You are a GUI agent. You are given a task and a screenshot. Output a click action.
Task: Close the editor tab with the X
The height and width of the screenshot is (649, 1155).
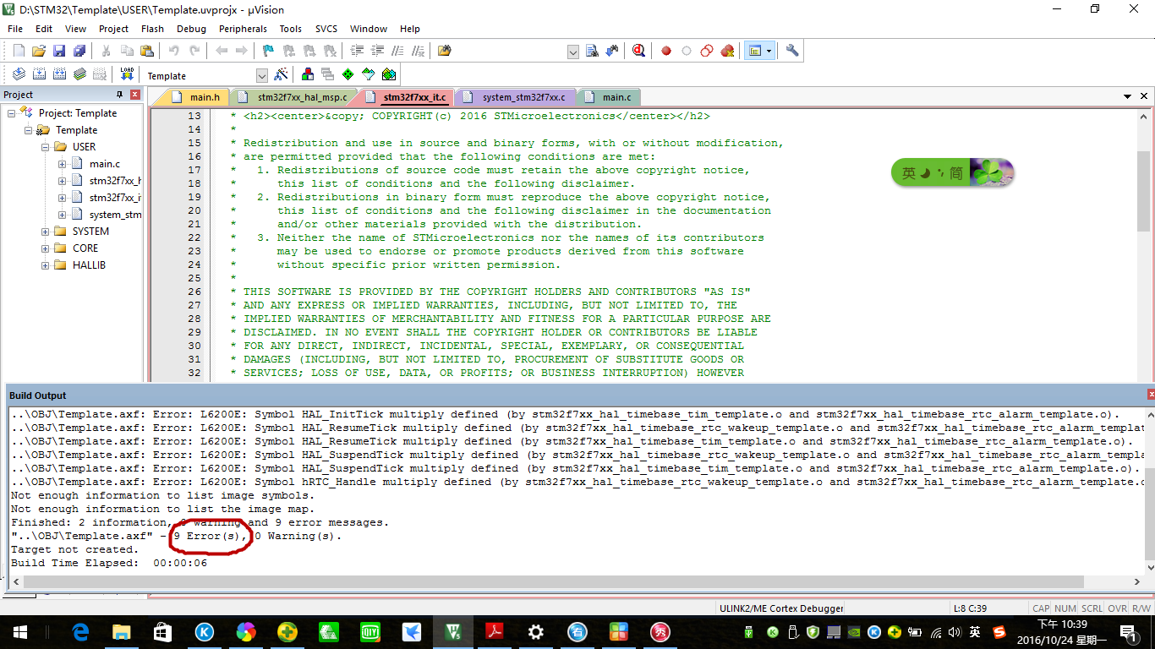[x=1145, y=97]
